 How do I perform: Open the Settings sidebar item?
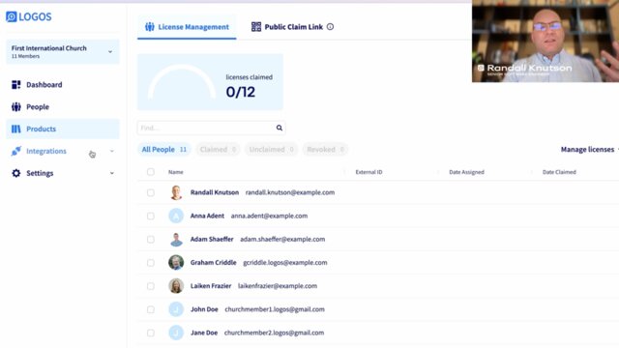pyautogui.click(x=62, y=173)
